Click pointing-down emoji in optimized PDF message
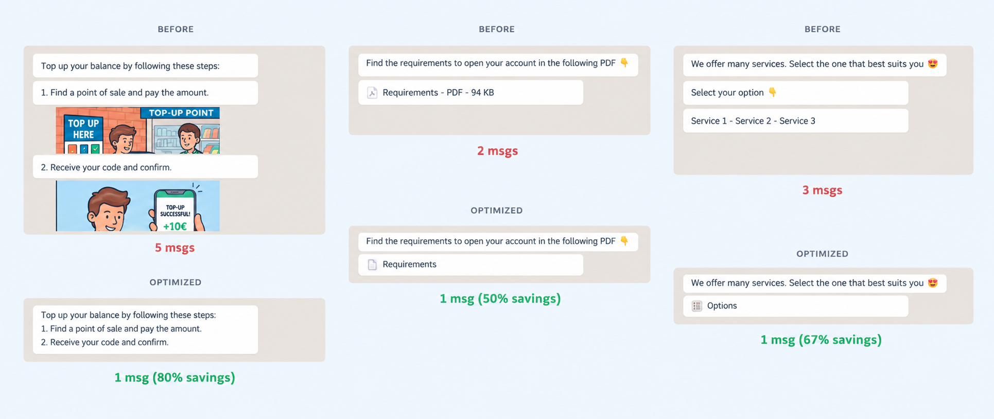The image size is (994, 419). click(x=624, y=241)
